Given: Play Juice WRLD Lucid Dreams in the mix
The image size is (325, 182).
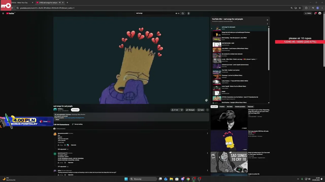Looking at the screenshot, I should pyautogui.click(x=240, y=50).
